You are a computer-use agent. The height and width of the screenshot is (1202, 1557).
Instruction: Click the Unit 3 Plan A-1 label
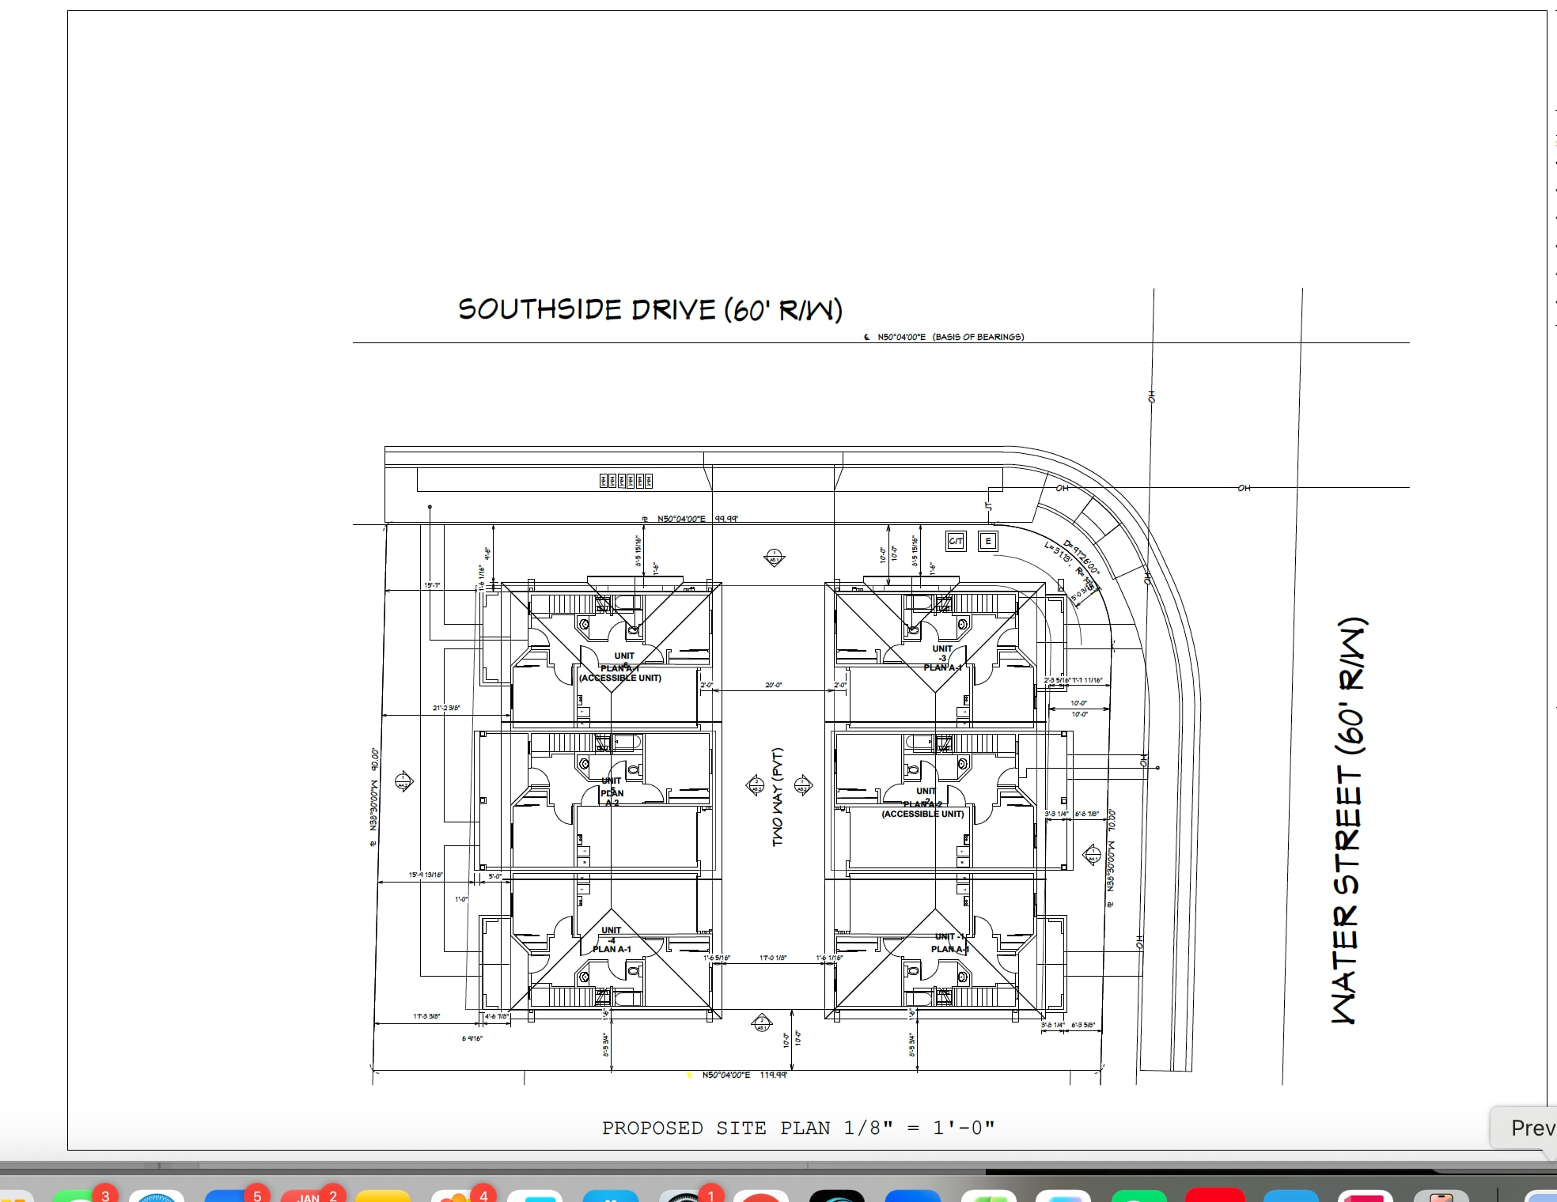pyautogui.click(x=941, y=658)
